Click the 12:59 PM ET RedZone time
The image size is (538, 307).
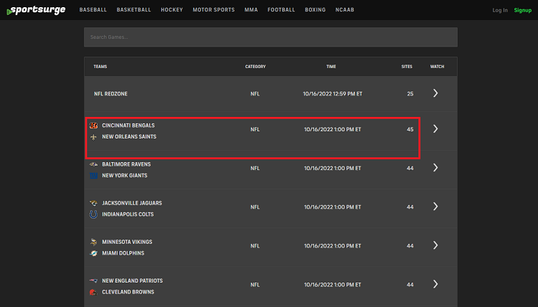[x=332, y=94]
